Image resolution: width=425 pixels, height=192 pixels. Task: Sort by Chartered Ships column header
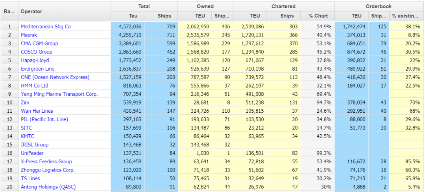pos(287,16)
